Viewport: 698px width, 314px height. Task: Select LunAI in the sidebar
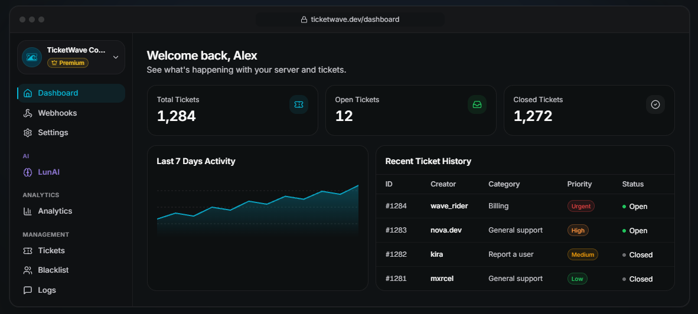click(x=71, y=172)
